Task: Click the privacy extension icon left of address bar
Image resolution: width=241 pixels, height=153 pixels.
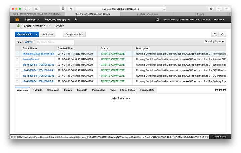Action: click(x=63, y=9)
